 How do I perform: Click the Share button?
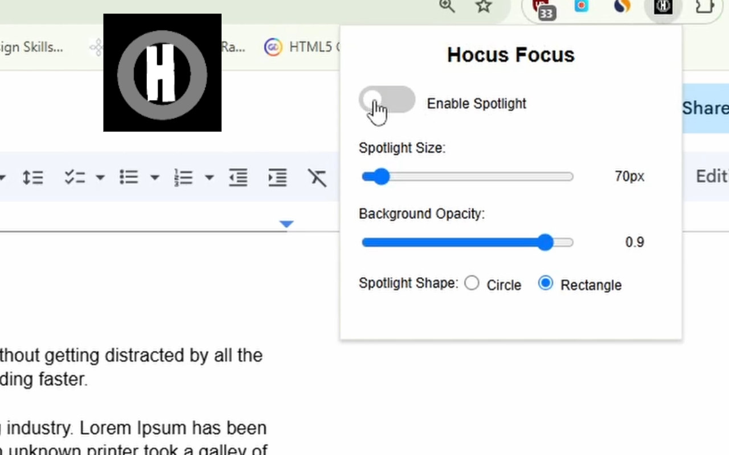click(705, 108)
